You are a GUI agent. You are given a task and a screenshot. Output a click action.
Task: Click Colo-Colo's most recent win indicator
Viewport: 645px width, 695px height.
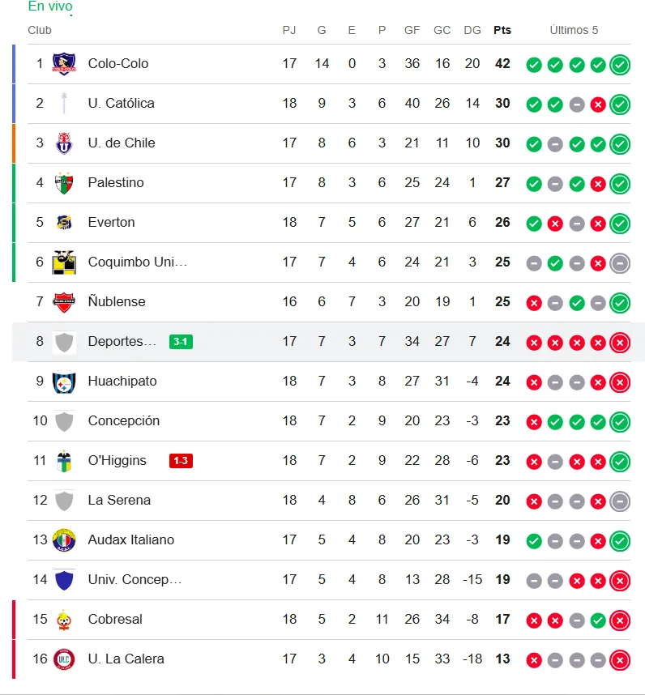[x=620, y=65]
